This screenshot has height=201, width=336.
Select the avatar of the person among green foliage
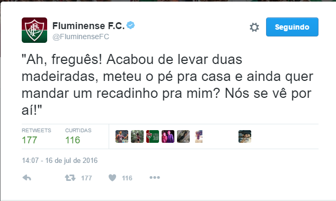click(137, 136)
